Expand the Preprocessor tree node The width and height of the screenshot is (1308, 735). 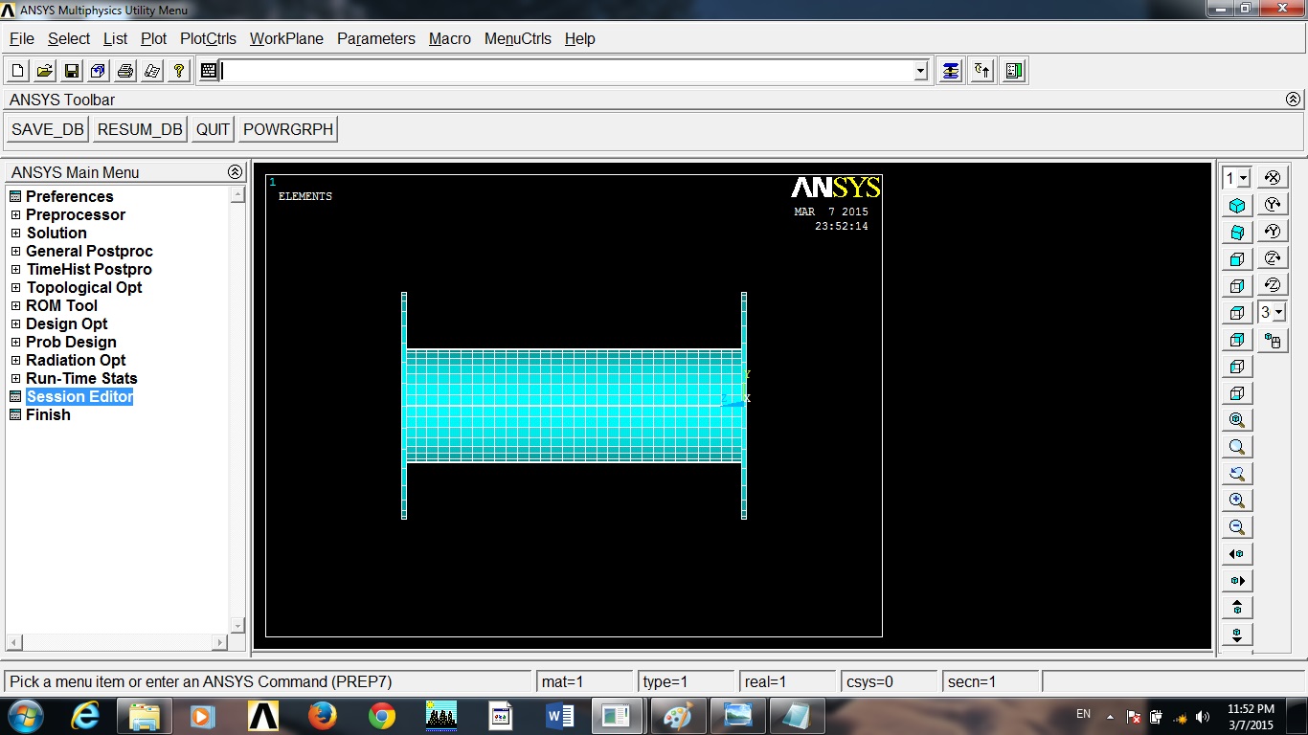(x=16, y=215)
